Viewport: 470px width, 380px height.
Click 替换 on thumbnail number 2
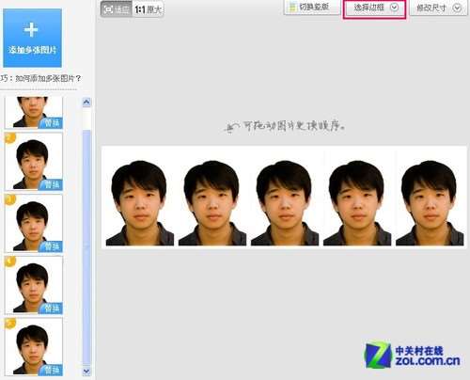[51, 184]
